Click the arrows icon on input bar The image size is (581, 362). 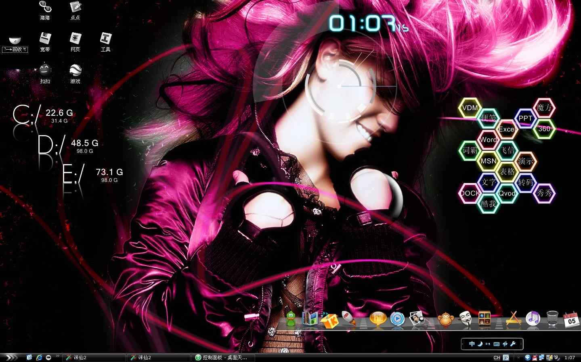[505, 344]
